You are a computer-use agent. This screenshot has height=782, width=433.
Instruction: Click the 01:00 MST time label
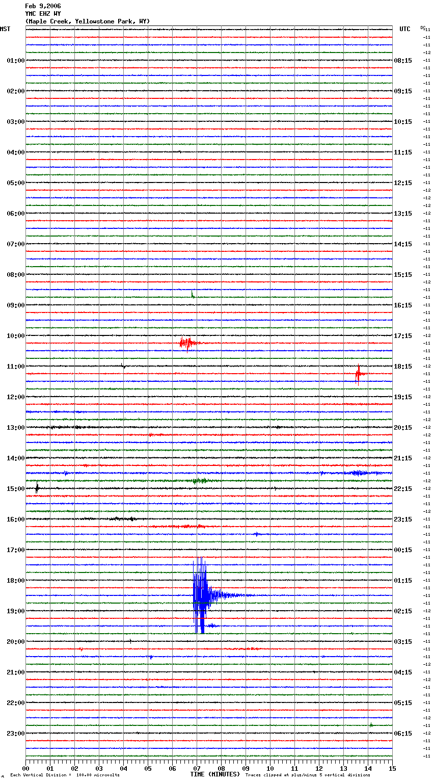15,61
